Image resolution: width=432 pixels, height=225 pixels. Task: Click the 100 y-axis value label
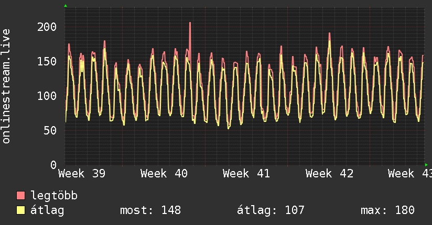tap(47, 96)
